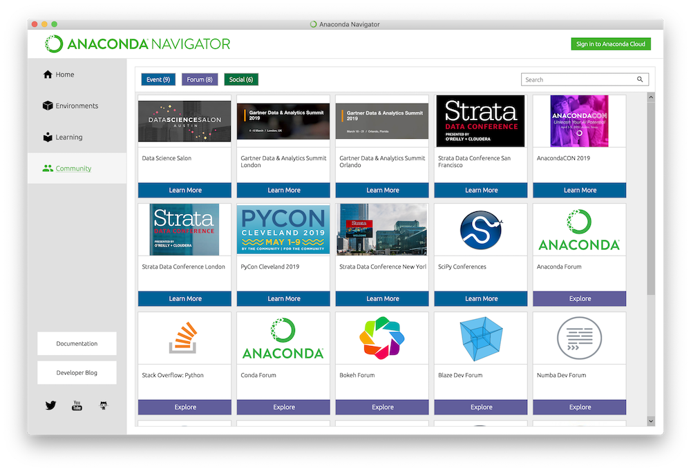Image resolution: width=691 pixels, height=471 pixels.
Task: Click the Stack Overflow logo tile
Action: (x=185, y=338)
